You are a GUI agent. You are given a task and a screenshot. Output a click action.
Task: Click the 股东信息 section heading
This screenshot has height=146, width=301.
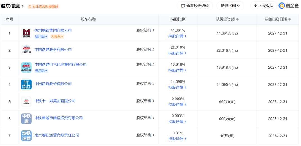[x=10, y=6]
